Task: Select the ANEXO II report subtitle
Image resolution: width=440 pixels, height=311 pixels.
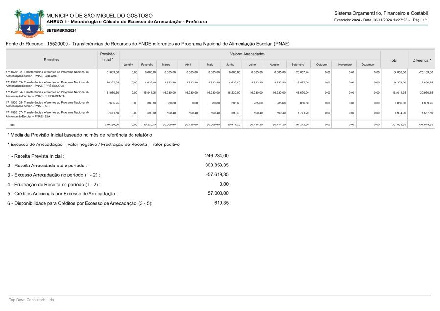Action: click(x=127, y=22)
